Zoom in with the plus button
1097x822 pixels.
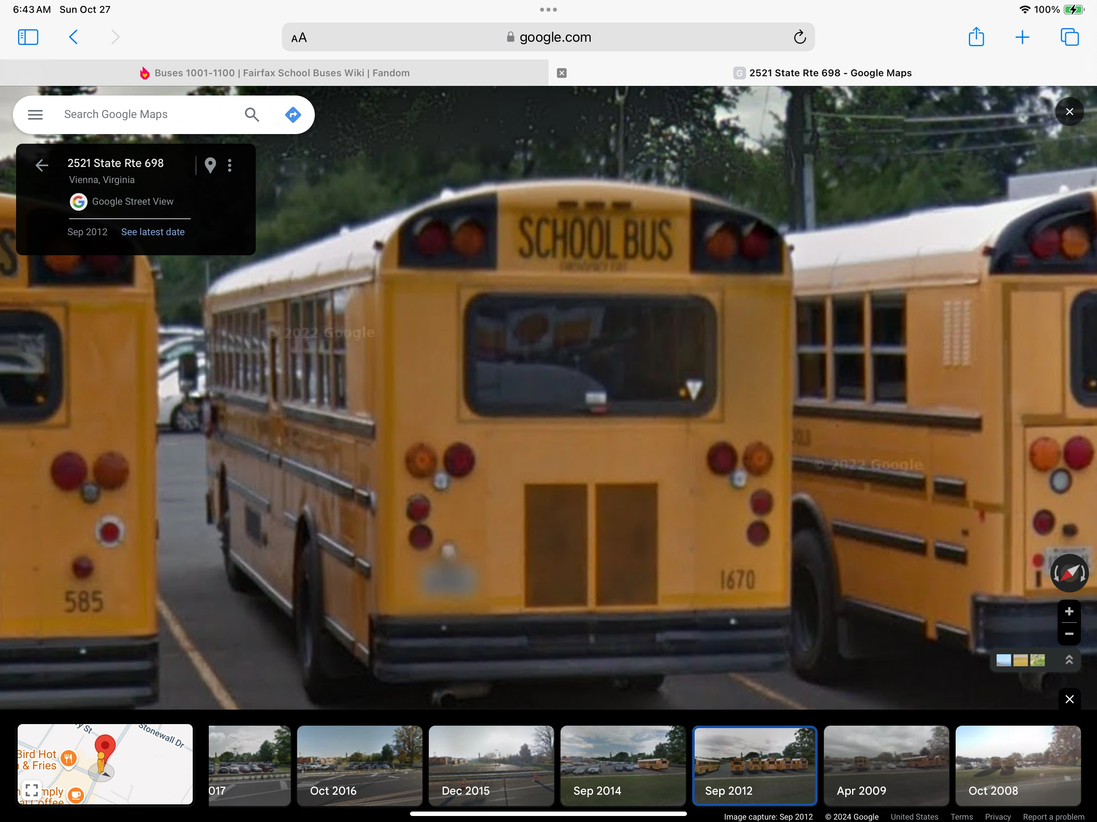click(x=1069, y=611)
